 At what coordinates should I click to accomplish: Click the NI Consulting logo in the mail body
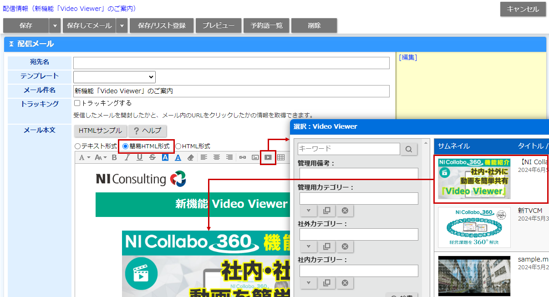[141, 179]
